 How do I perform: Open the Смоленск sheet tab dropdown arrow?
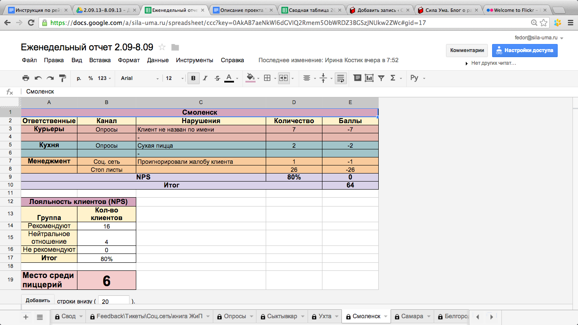click(386, 317)
